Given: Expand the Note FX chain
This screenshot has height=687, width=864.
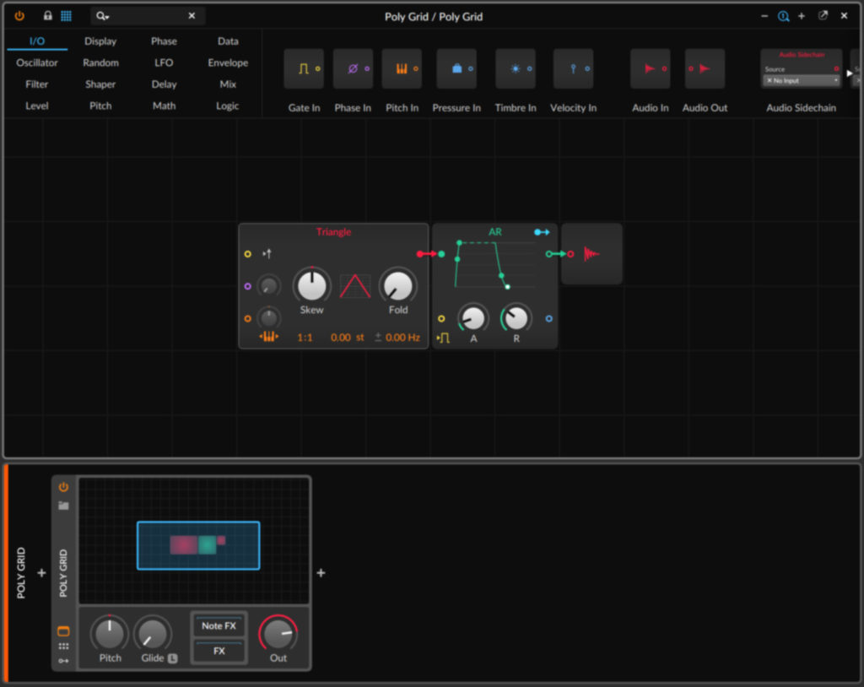Looking at the screenshot, I should pyautogui.click(x=219, y=625).
